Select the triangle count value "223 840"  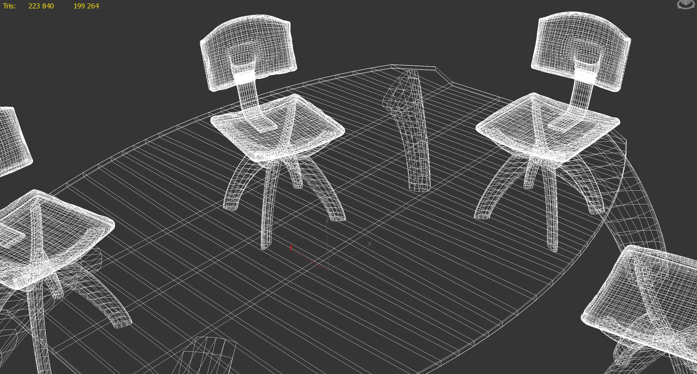coord(41,6)
